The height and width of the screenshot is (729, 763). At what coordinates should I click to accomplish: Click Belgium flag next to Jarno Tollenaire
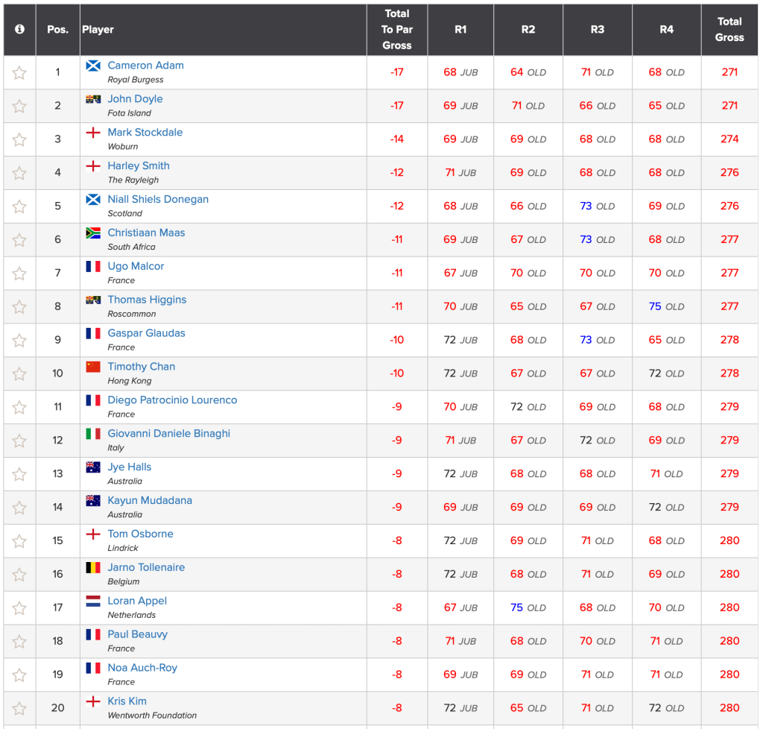[x=93, y=568]
